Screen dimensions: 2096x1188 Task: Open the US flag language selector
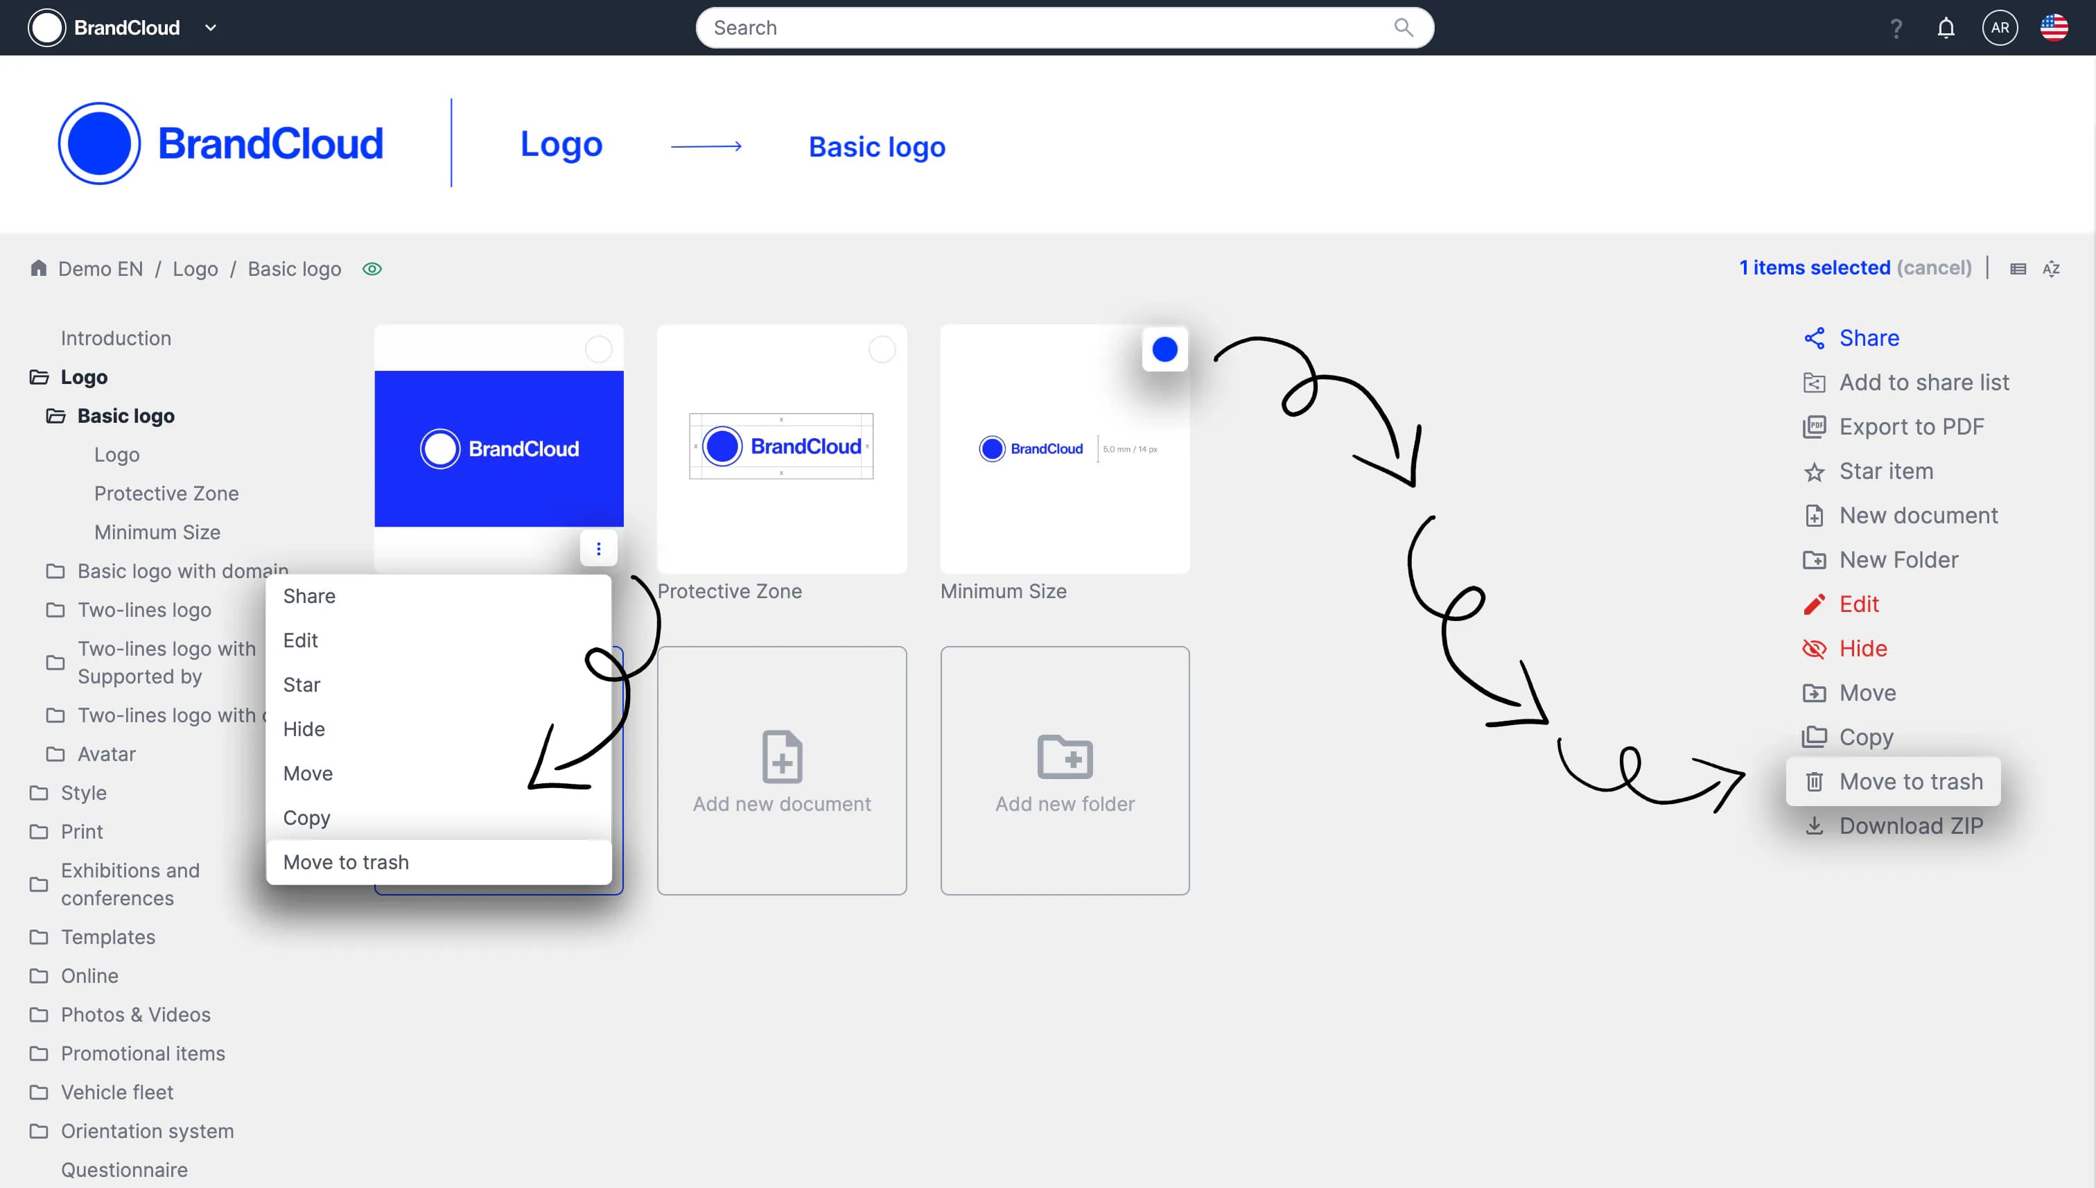(2054, 28)
